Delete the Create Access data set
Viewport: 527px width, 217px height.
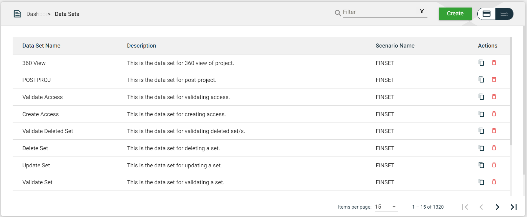[x=494, y=114]
